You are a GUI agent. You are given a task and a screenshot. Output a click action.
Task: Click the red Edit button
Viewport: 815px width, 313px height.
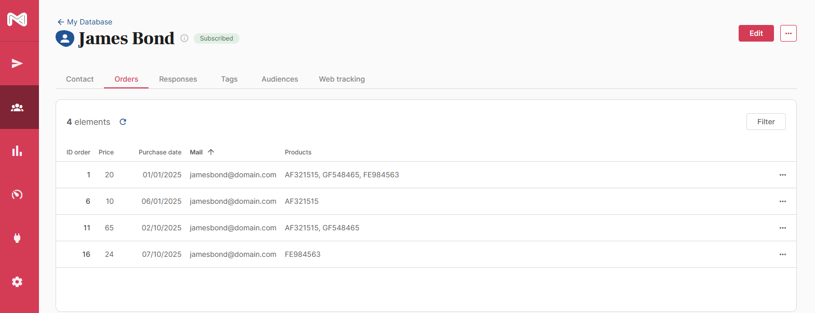coord(756,33)
